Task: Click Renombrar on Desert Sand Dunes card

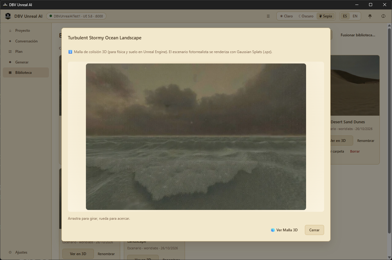Action: point(366,141)
